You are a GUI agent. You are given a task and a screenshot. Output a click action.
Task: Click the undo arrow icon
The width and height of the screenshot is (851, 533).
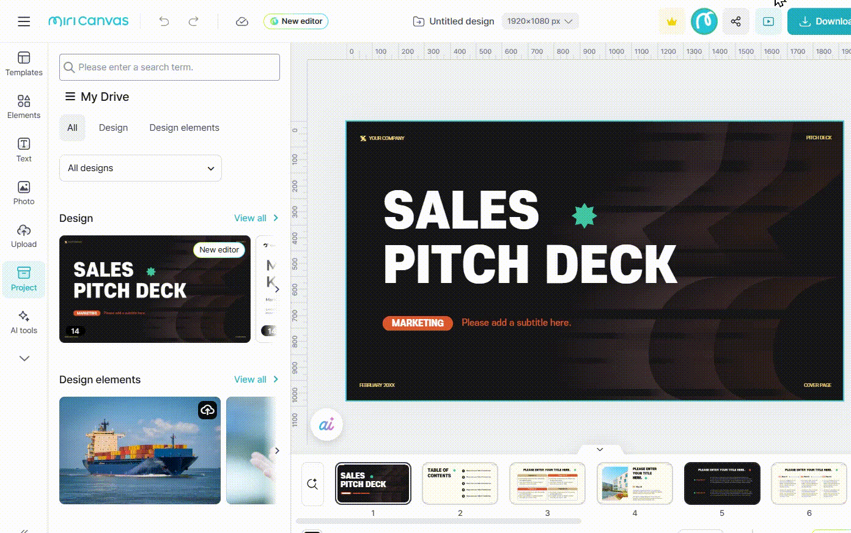(164, 21)
